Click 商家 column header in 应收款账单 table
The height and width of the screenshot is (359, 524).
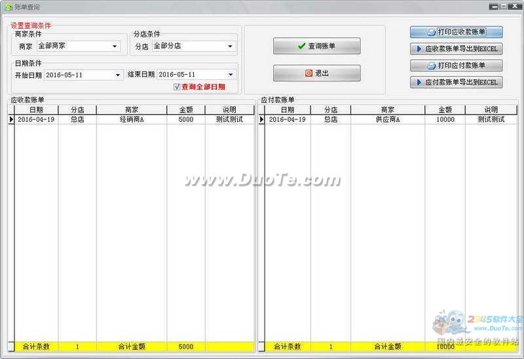[x=132, y=110]
